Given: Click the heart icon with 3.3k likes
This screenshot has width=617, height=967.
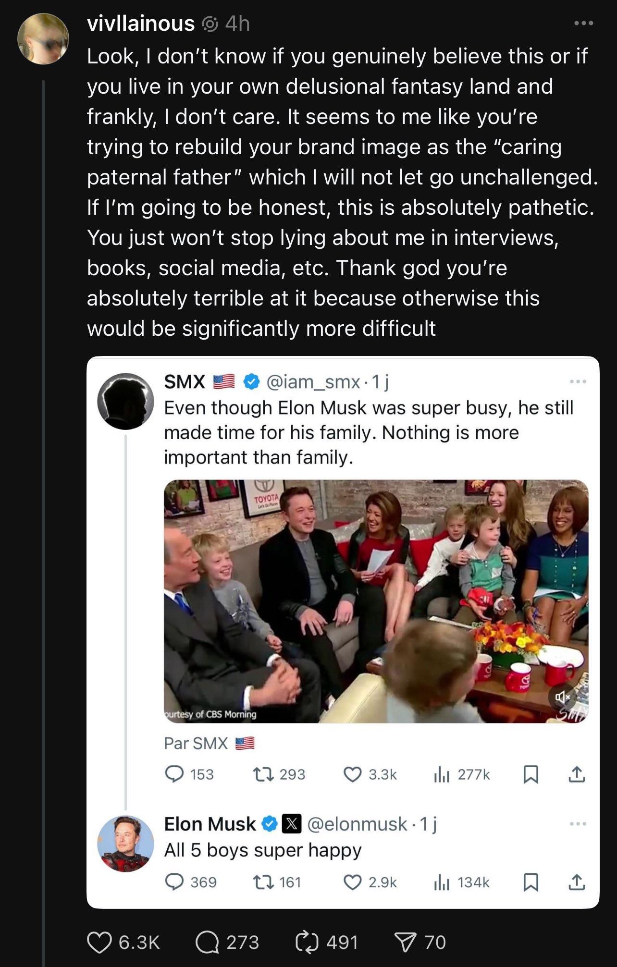Looking at the screenshot, I should tap(353, 774).
